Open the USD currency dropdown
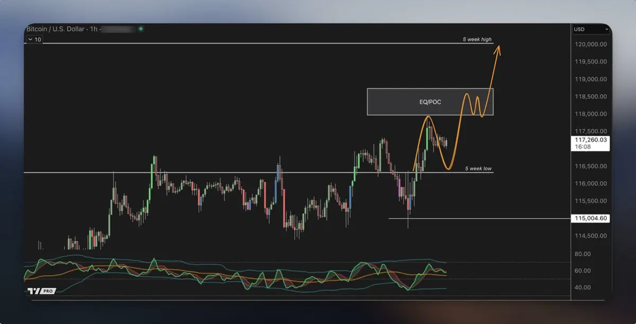 (590, 29)
